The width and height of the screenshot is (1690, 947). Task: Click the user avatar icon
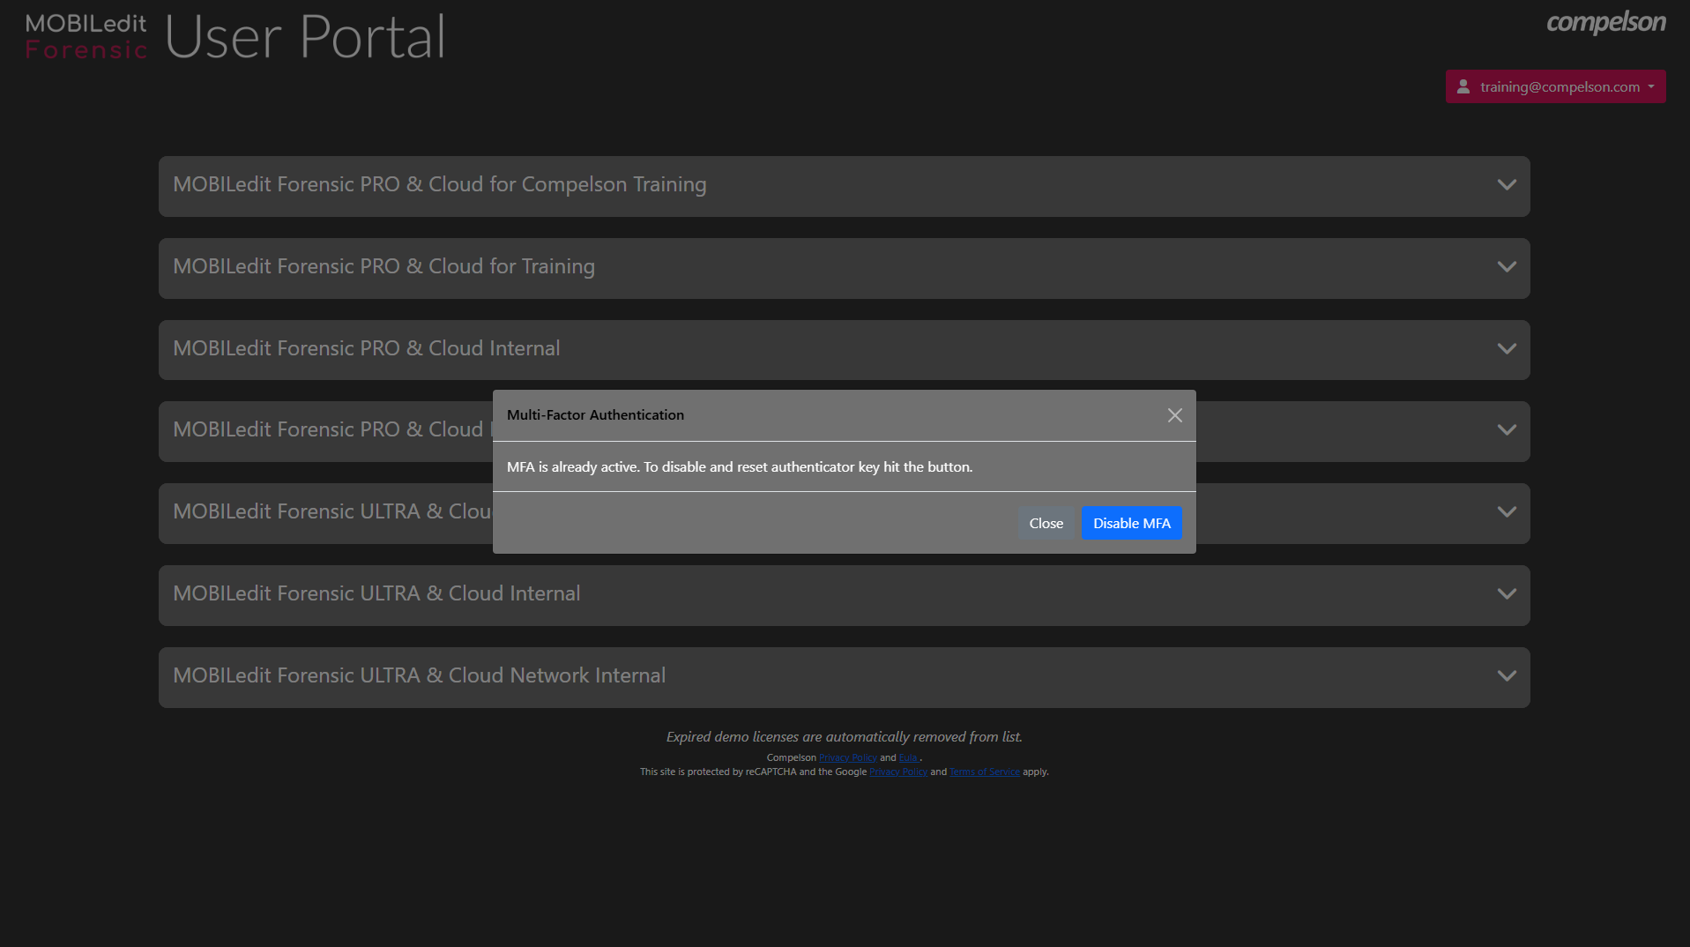point(1463,86)
